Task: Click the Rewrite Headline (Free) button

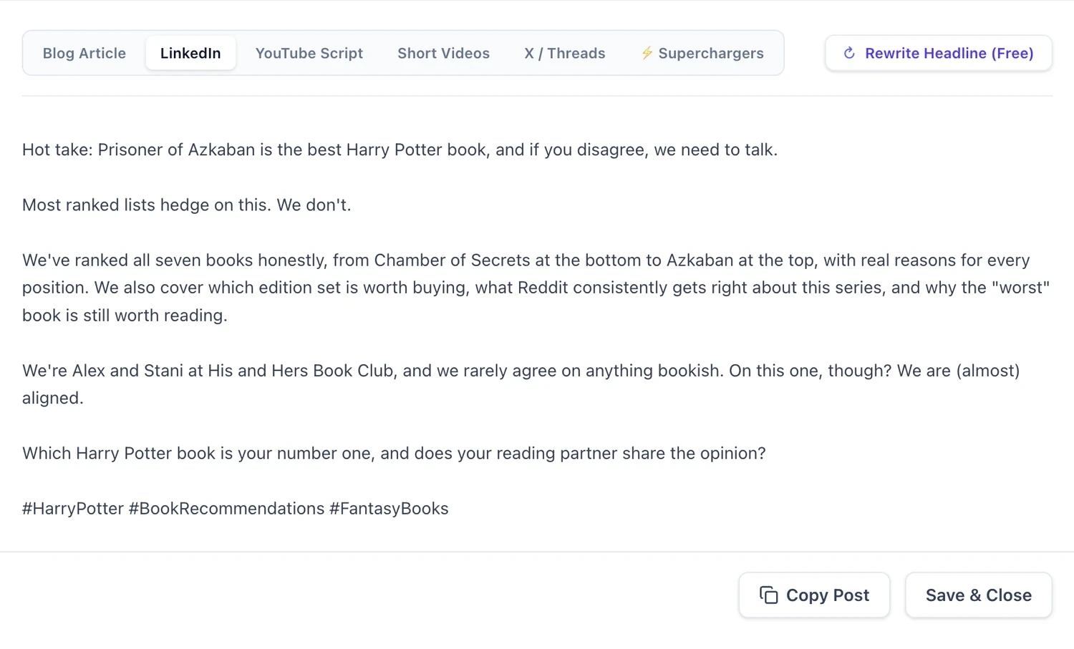Action: pos(939,53)
